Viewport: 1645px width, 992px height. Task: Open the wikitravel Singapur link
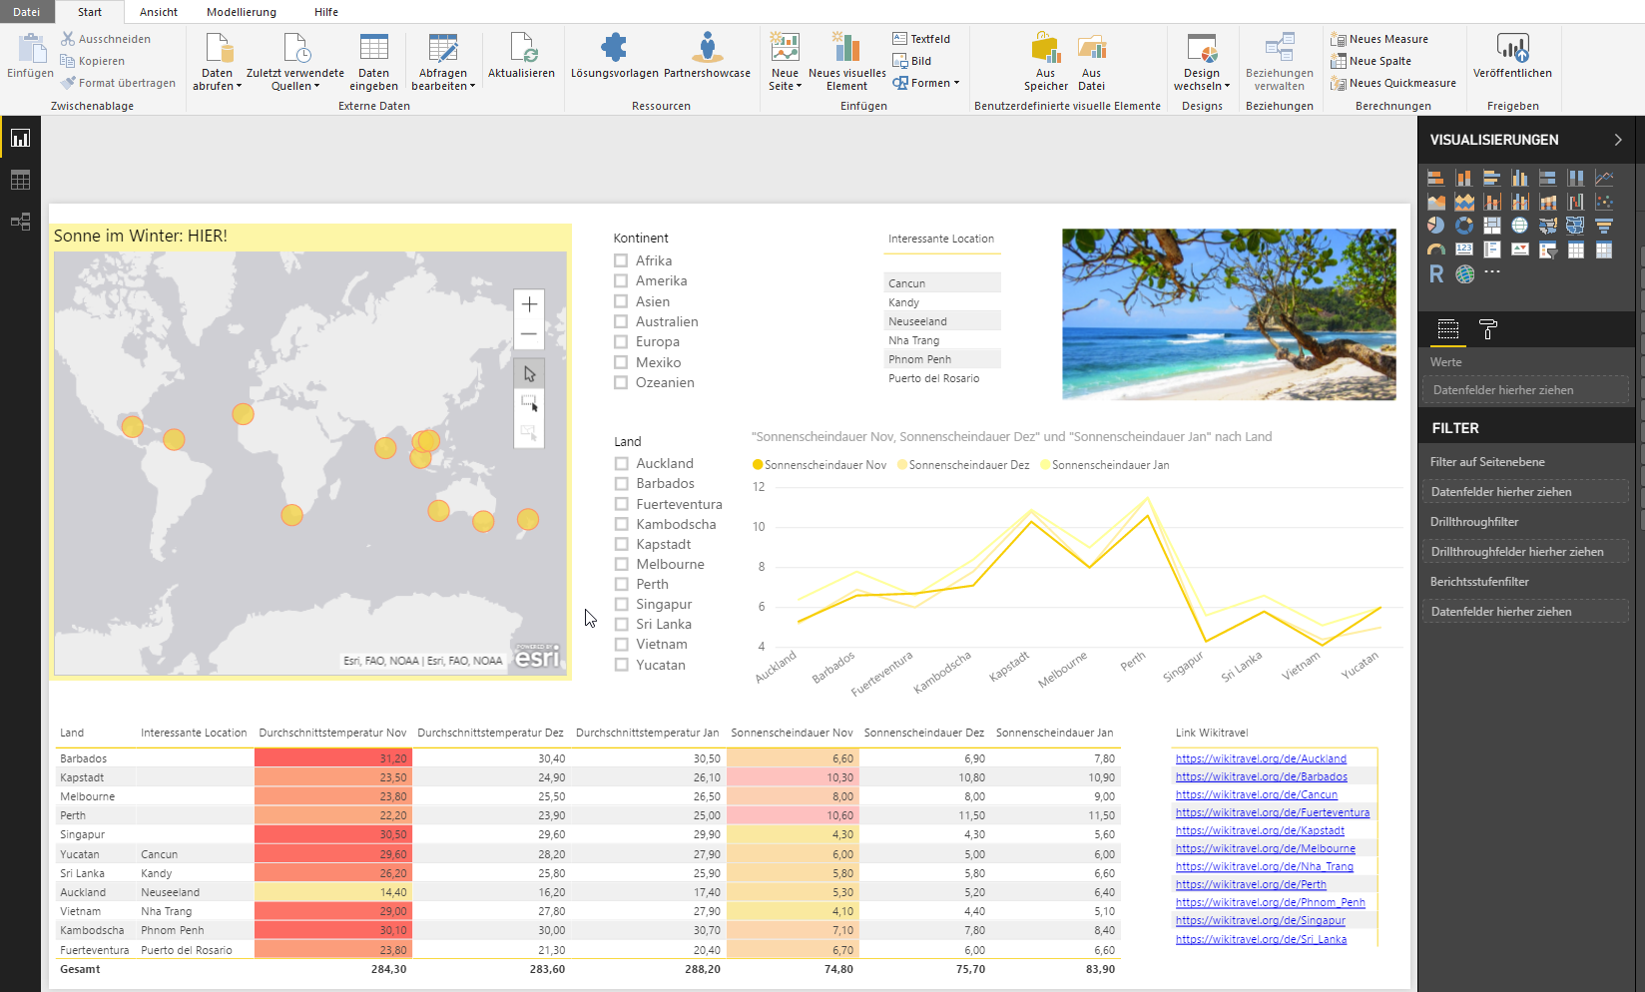(1261, 920)
